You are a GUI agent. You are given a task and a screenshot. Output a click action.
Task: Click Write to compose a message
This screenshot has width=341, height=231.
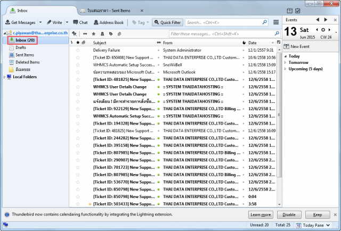point(54,22)
